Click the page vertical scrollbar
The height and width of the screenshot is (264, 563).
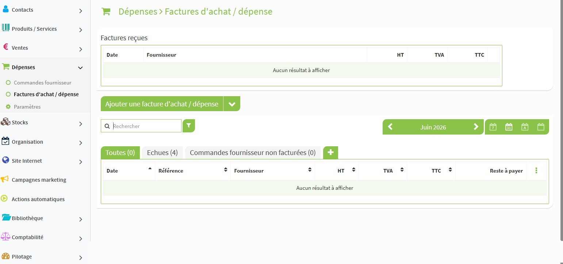tap(561, 121)
